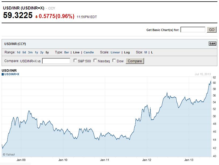Screen dimensions: 219x165
Task: Switch range to 5d
Action: (24, 52)
